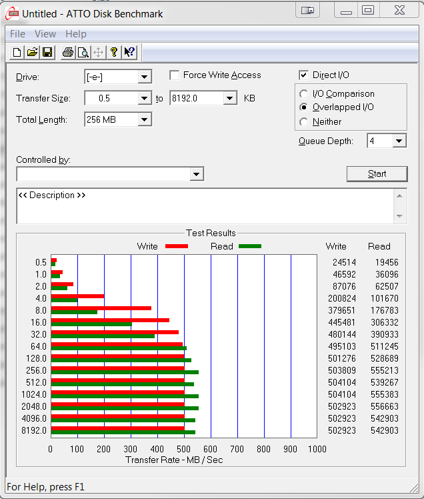424x499 pixels.
Task: Activate the context Help pointer icon
Action: click(x=129, y=52)
